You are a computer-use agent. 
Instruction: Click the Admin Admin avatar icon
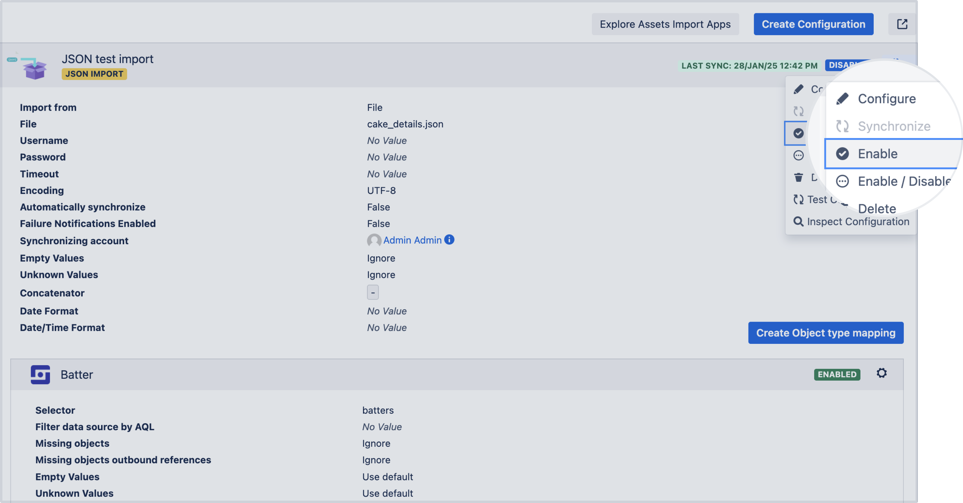[x=374, y=240]
